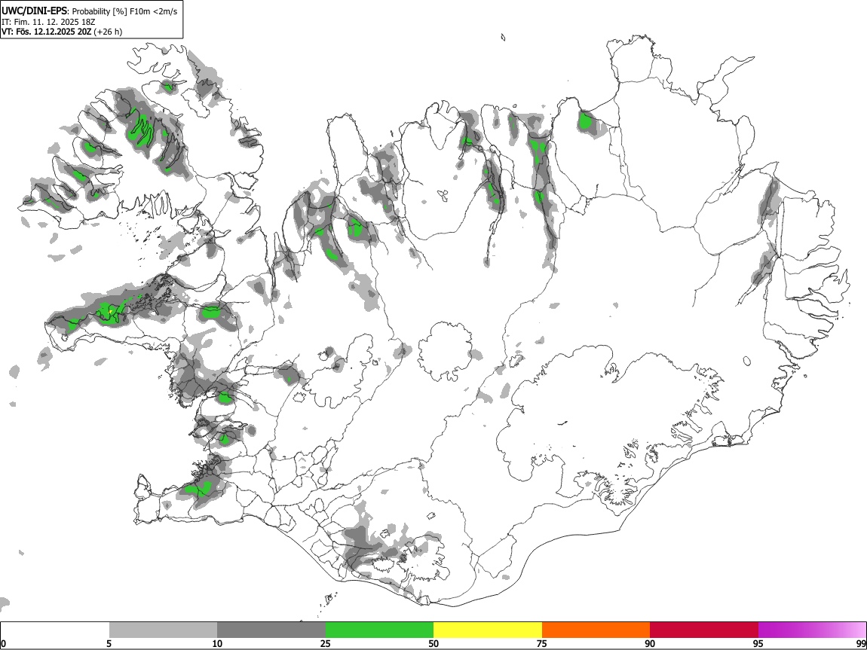Click the legend tick label '90'

(x=650, y=643)
